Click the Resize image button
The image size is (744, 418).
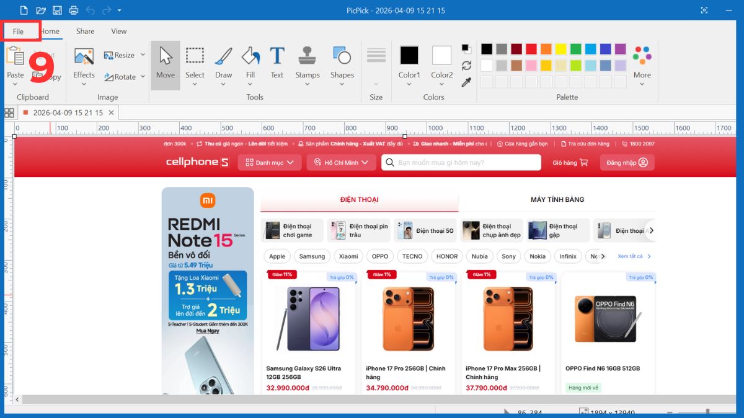click(x=119, y=55)
